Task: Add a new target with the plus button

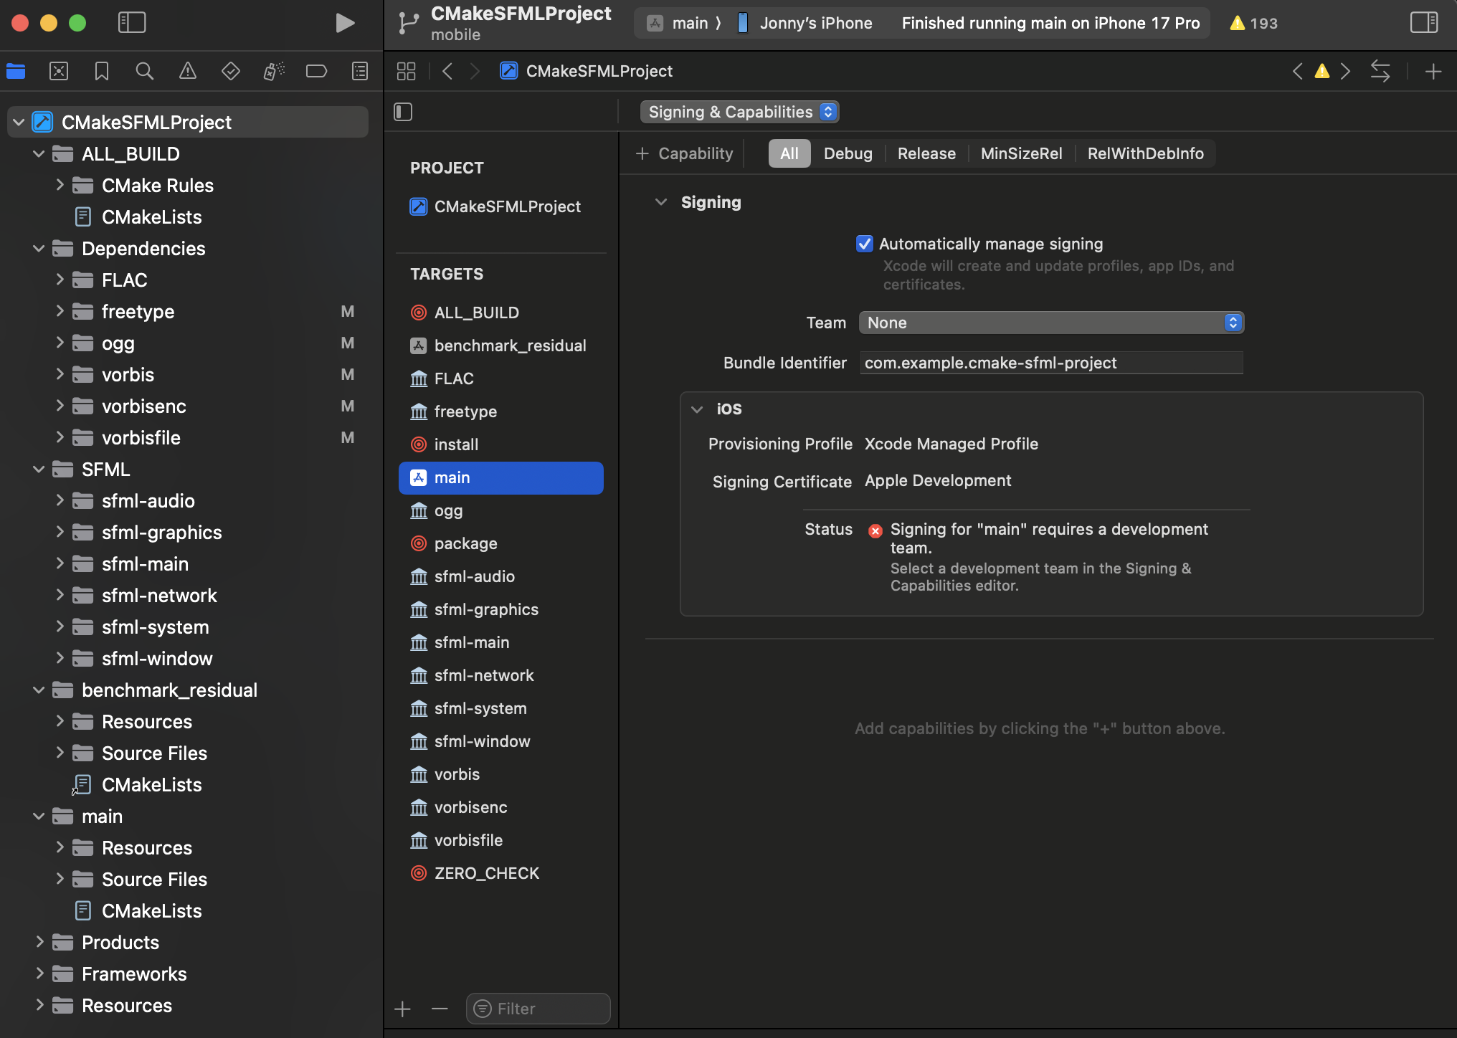Action: pyautogui.click(x=402, y=1009)
